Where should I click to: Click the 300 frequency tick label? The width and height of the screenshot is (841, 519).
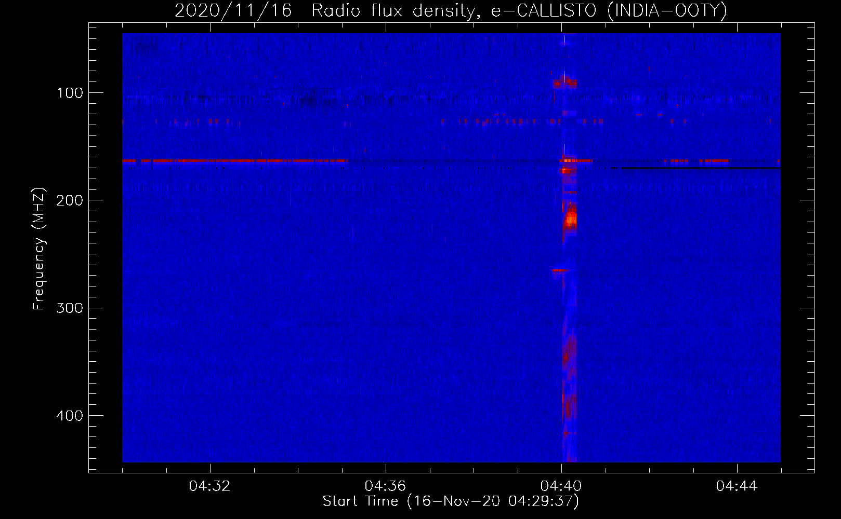pyautogui.click(x=70, y=308)
